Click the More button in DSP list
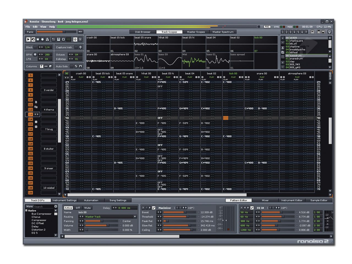This screenshot has height=264, width=352. click(29, 206)
